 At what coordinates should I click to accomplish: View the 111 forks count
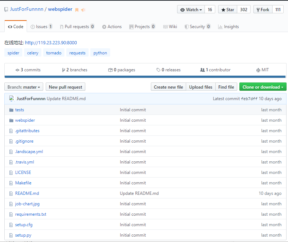coord(278,10)
